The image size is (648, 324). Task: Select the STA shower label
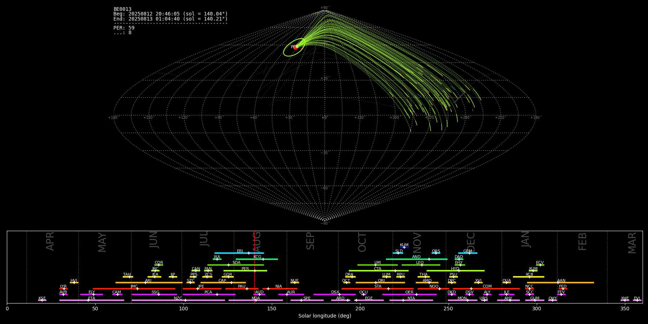pyautogui.click(x=378, y=286)
